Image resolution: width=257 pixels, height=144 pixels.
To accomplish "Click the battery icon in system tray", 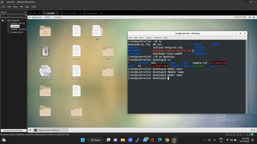I will [x=235, y=140].
